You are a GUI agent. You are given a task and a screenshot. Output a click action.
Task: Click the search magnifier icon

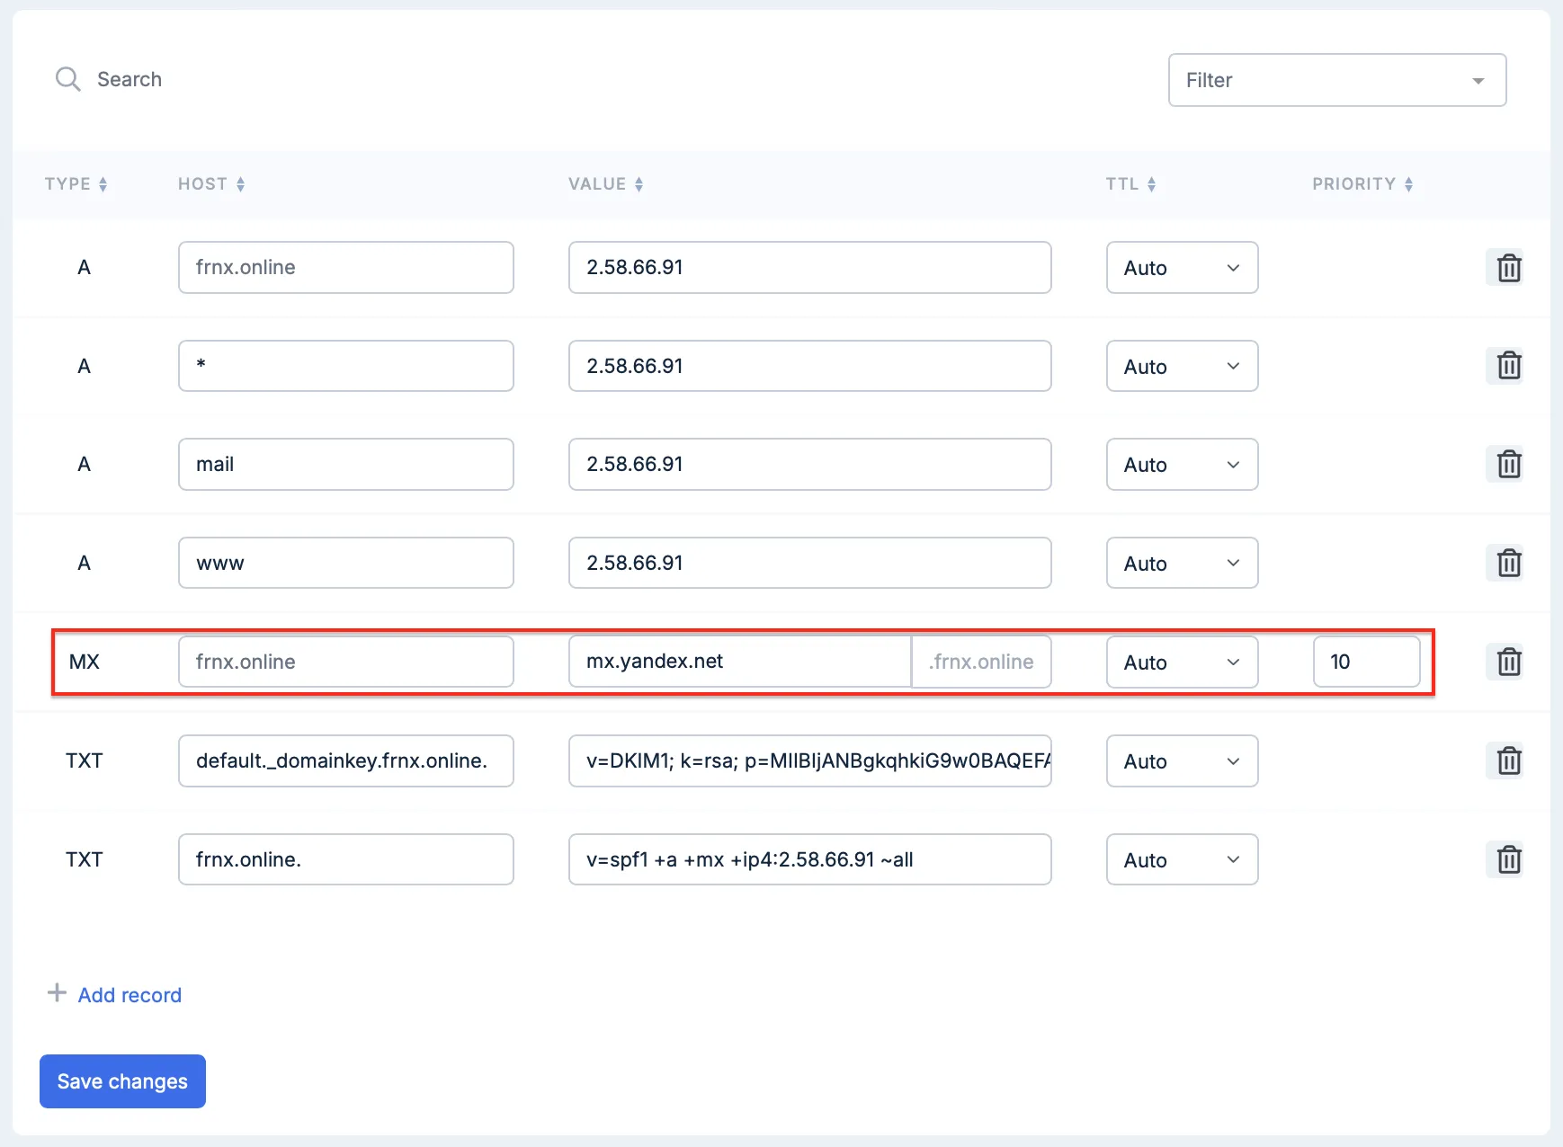pos(68,79)
